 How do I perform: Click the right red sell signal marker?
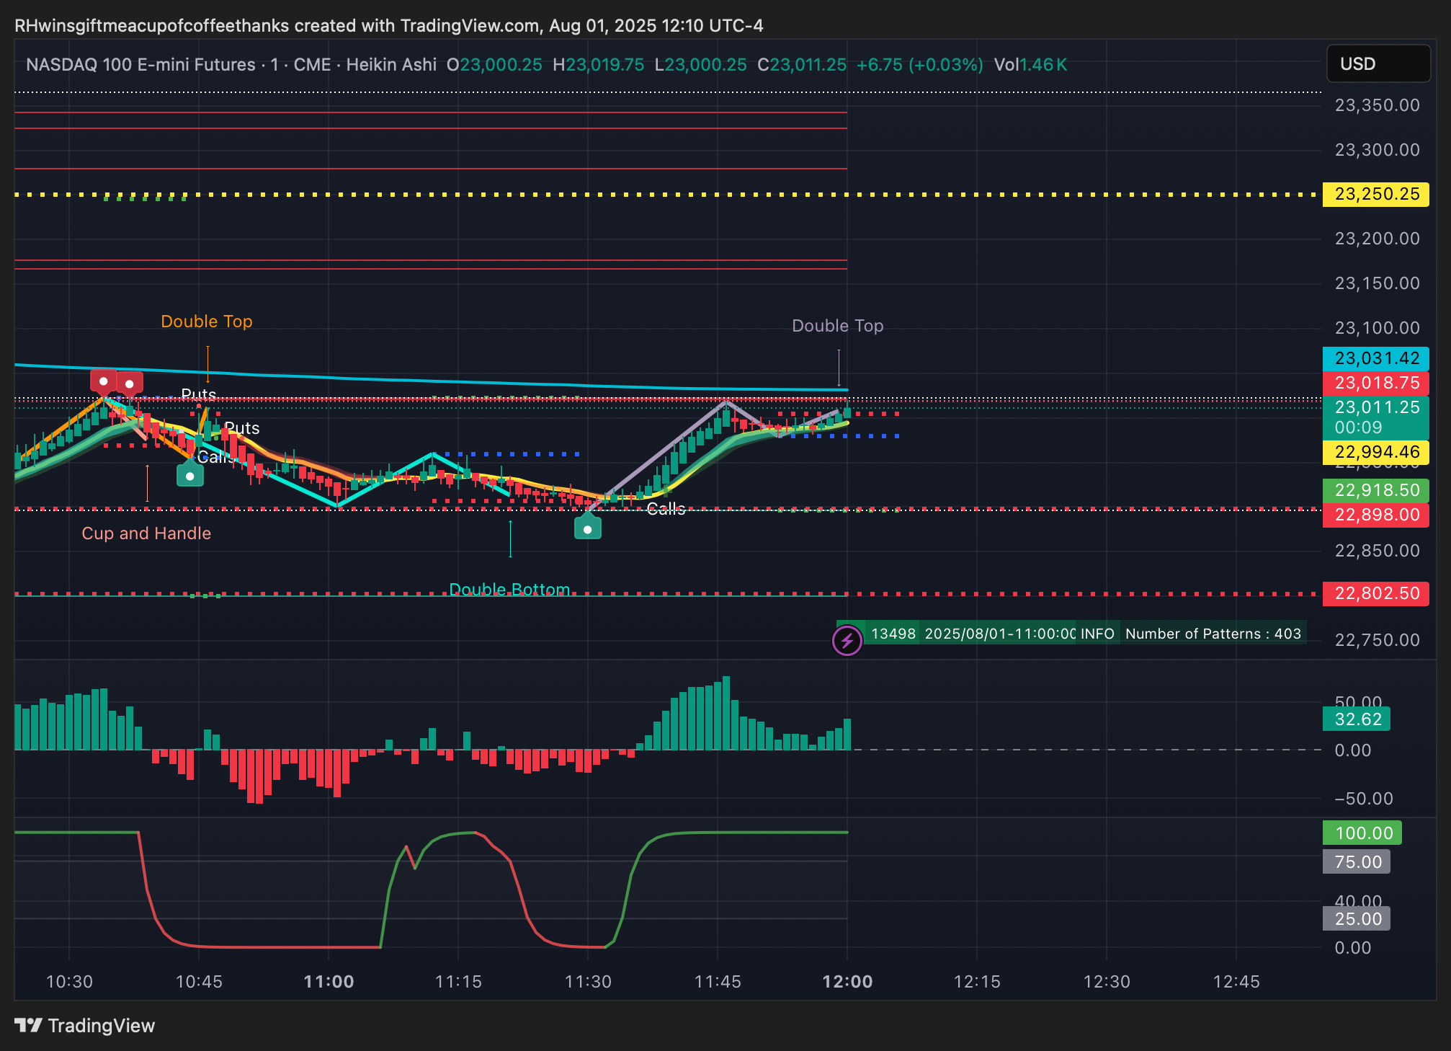tap(130, 383)
